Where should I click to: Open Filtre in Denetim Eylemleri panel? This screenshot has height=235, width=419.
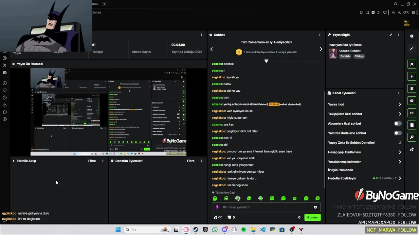pyautogui.click(x=191, y=161)
